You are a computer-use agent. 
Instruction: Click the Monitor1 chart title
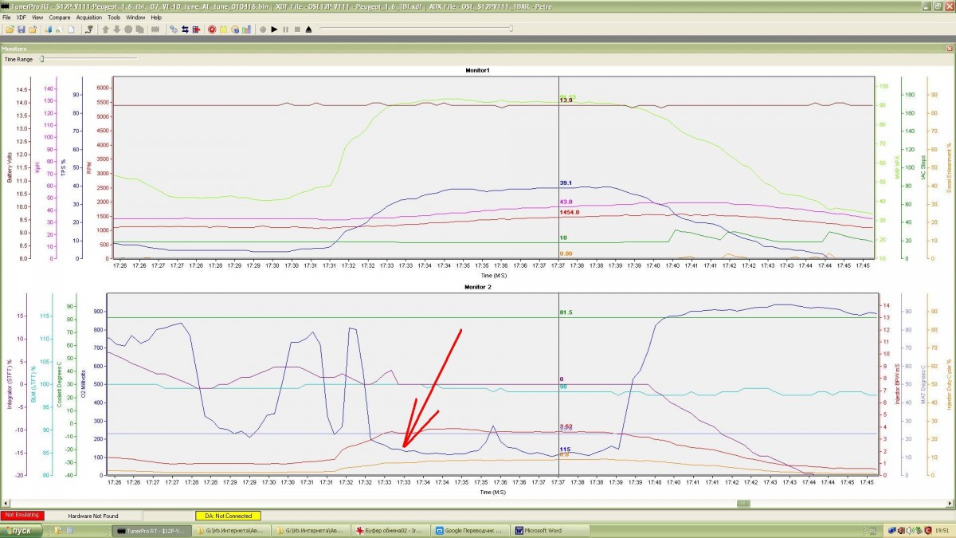point(478,70)
